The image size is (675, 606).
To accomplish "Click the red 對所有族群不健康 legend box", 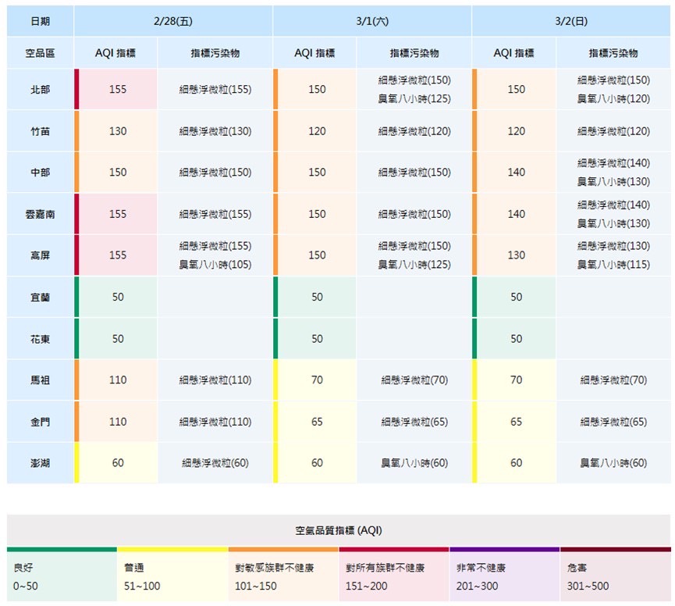I will click(394, 575).
